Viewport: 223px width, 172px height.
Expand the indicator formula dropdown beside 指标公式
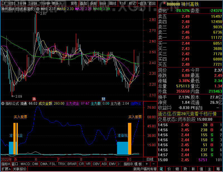pos(3,103)
